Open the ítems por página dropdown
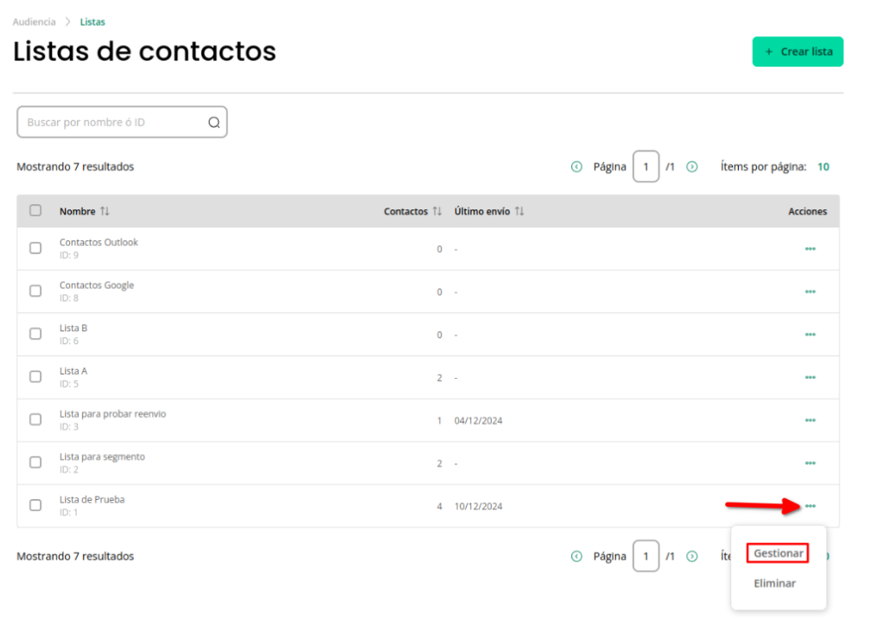872x627 pixels. pos(823,166)
